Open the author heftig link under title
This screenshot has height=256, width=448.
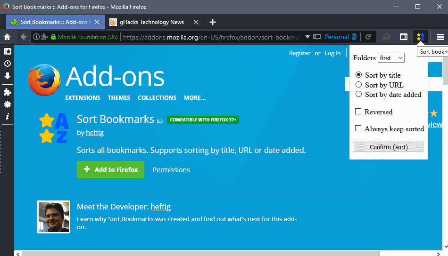click(x=95, y=133)
